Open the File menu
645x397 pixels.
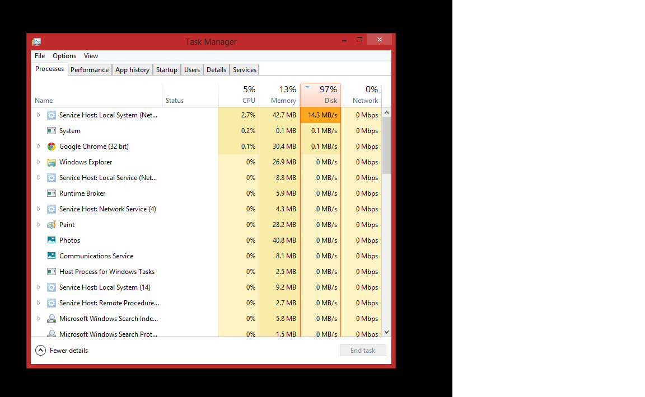pos(40,56)
